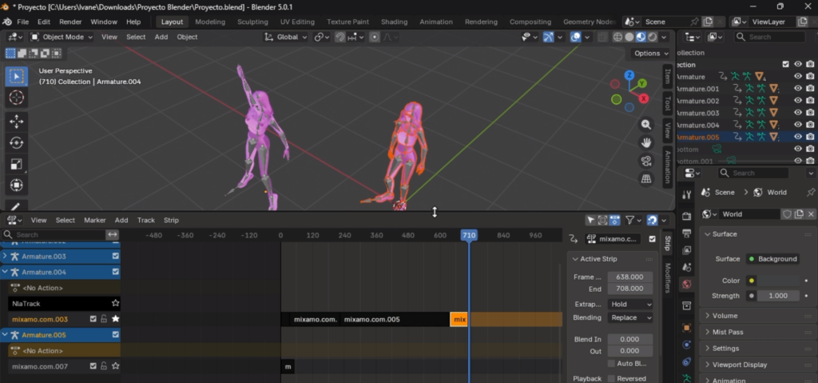818x383 pixels.
Task: Toggle camera view icon in viewport
Action: pyautogui.click(x=645, y=161)
